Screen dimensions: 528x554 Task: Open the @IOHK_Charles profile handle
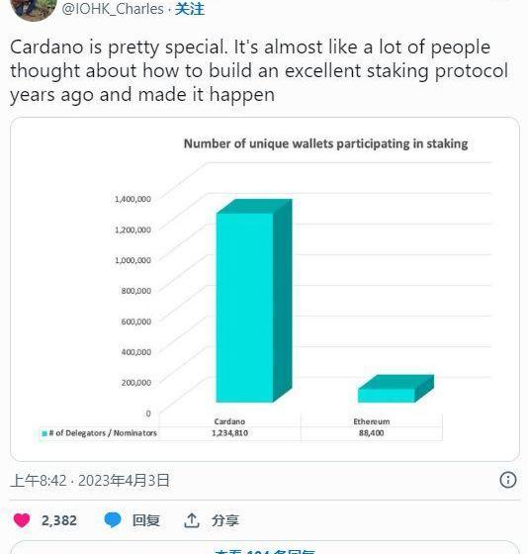(113, 9)
